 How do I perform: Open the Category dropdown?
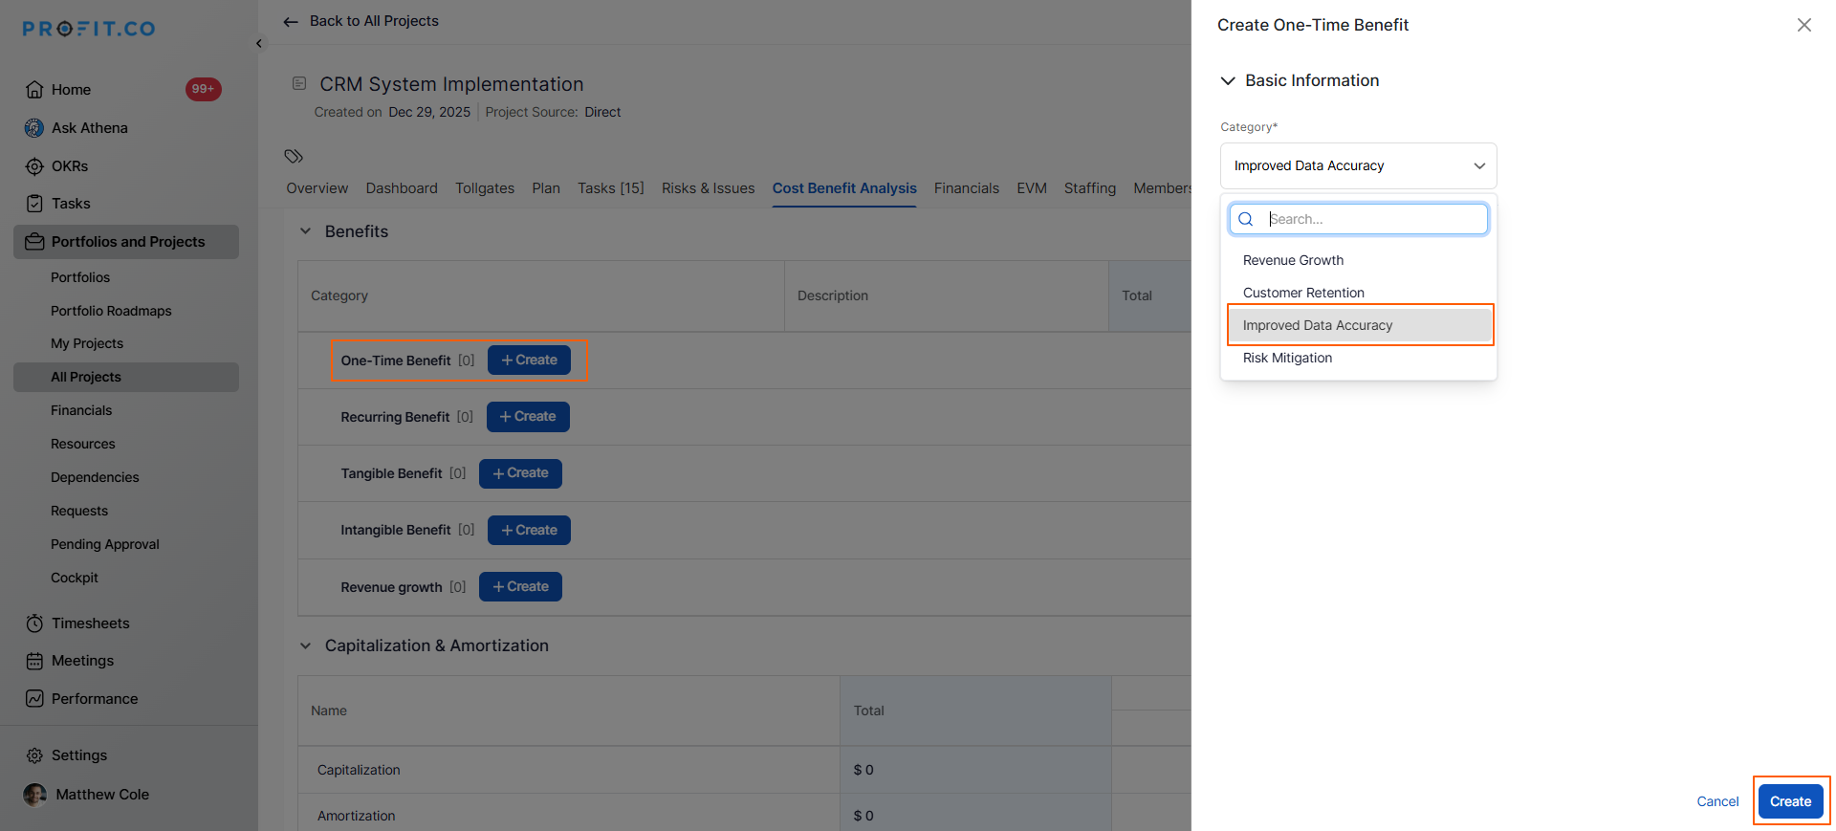[1358, 166]
